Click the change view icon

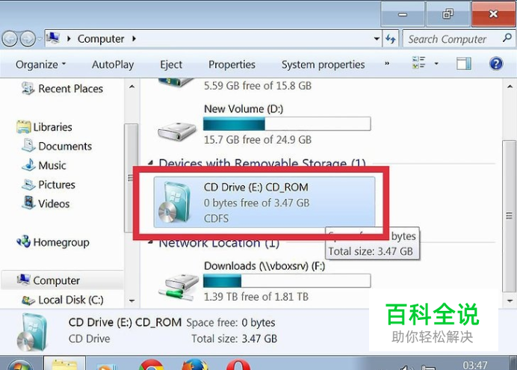click(x=418, y=63)
